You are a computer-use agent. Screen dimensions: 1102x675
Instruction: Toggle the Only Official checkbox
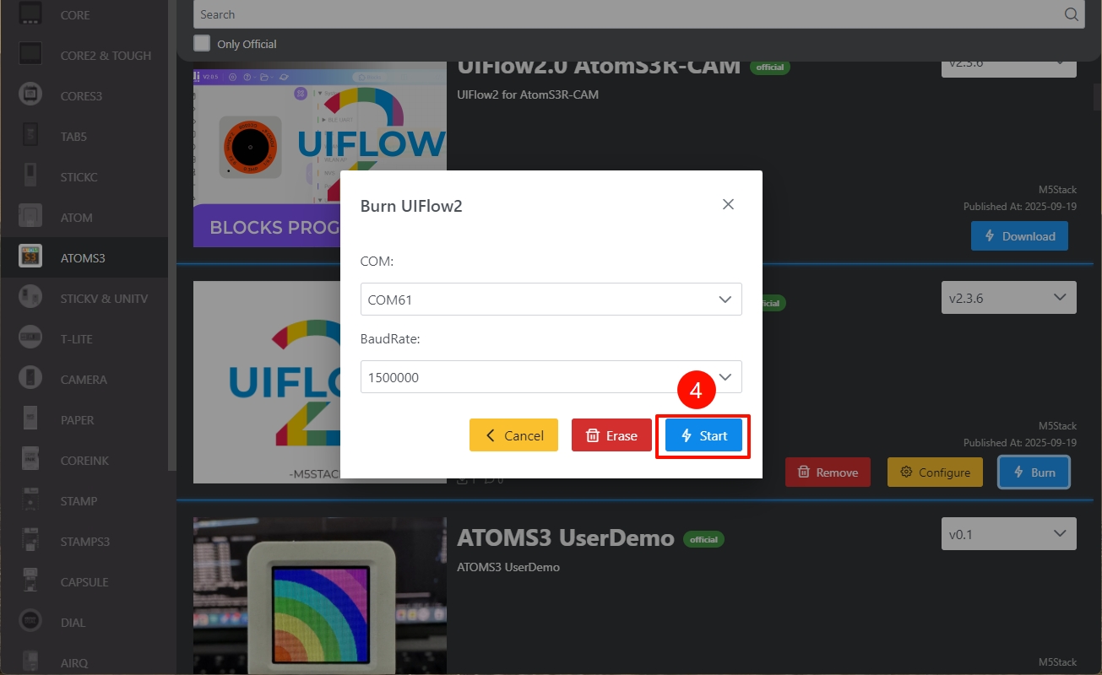(x=202, y=43)
